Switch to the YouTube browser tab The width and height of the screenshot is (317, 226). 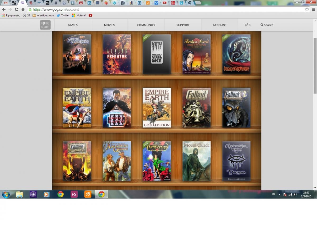click(165, 3)
